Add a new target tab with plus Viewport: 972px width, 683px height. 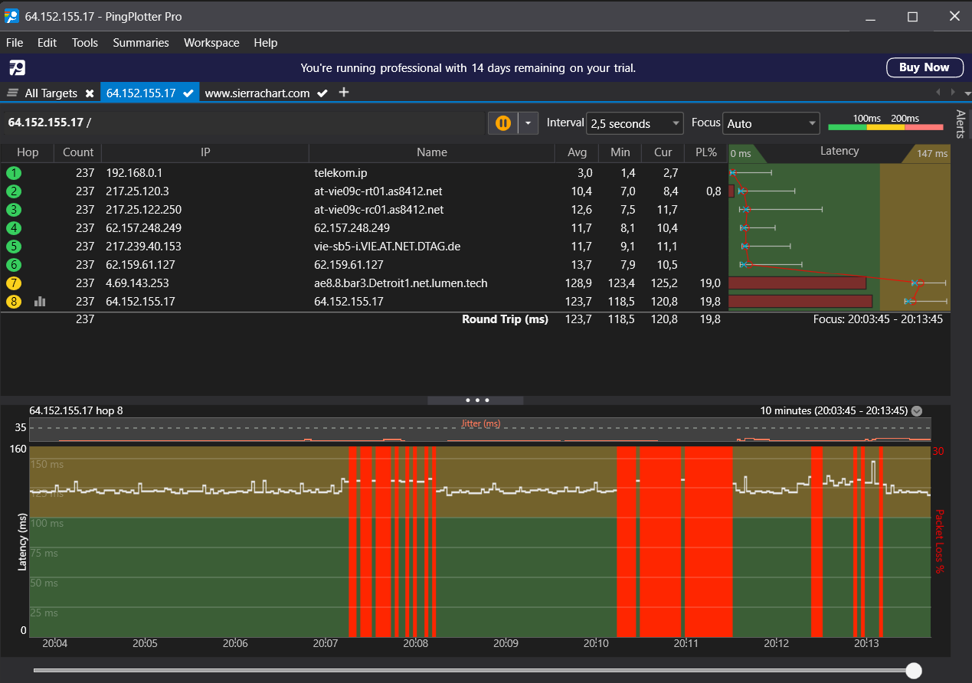point(344,92)
